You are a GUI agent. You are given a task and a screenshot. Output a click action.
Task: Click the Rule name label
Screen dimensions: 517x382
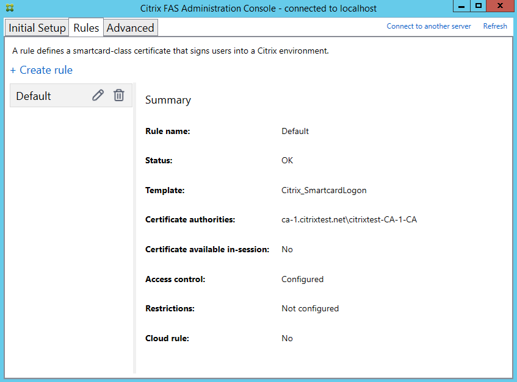pos(167,131)
